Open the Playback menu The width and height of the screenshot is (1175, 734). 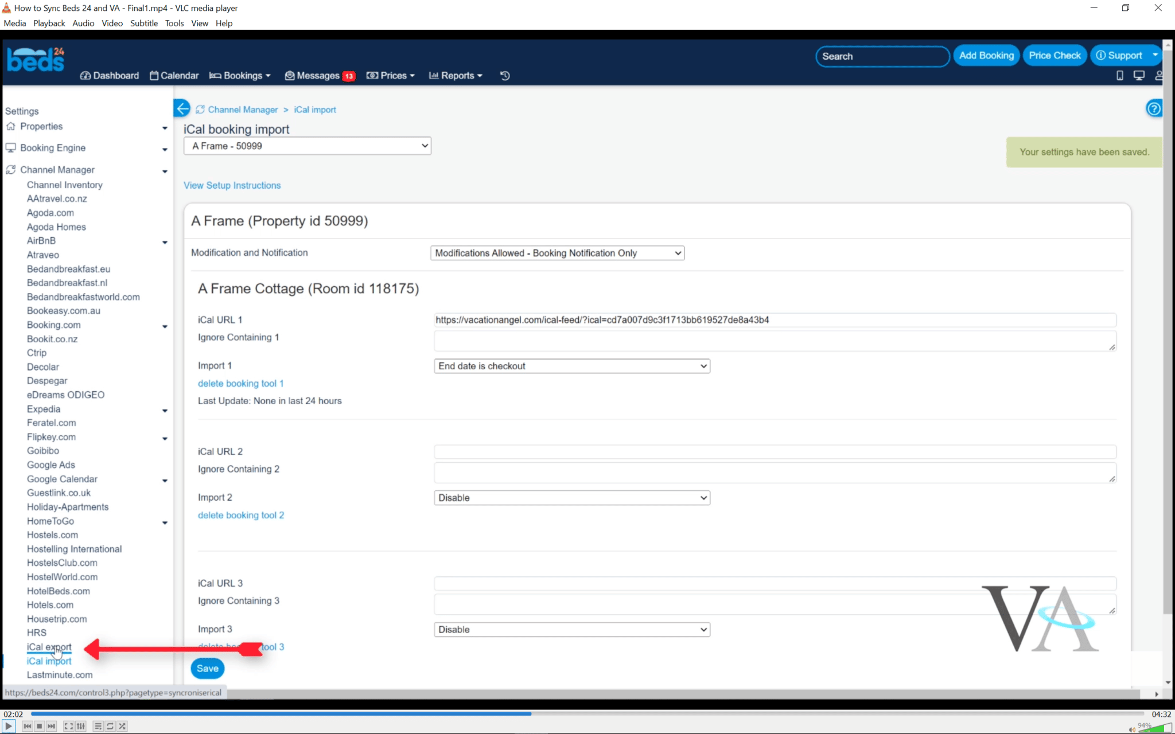49,23
